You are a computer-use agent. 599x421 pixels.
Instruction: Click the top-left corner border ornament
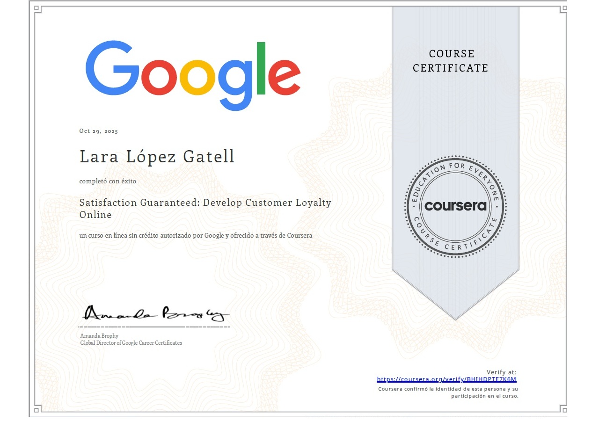(38, 9)
